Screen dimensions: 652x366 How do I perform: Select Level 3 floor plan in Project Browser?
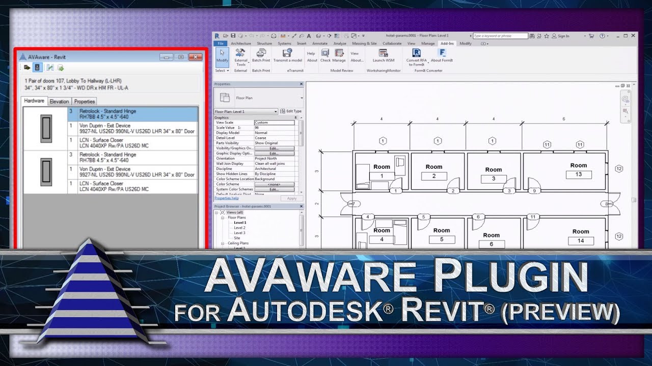click(239, 233)
